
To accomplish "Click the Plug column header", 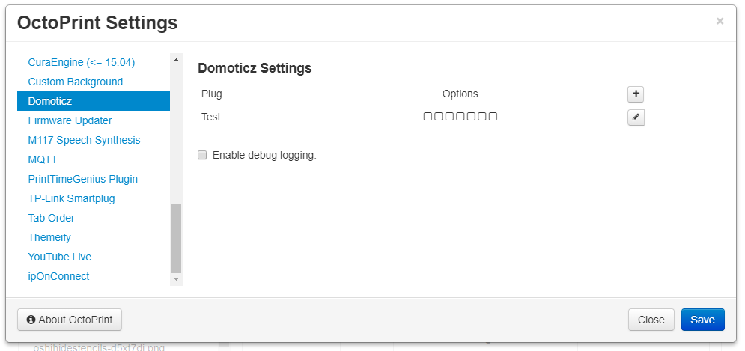I will (211, 94).
